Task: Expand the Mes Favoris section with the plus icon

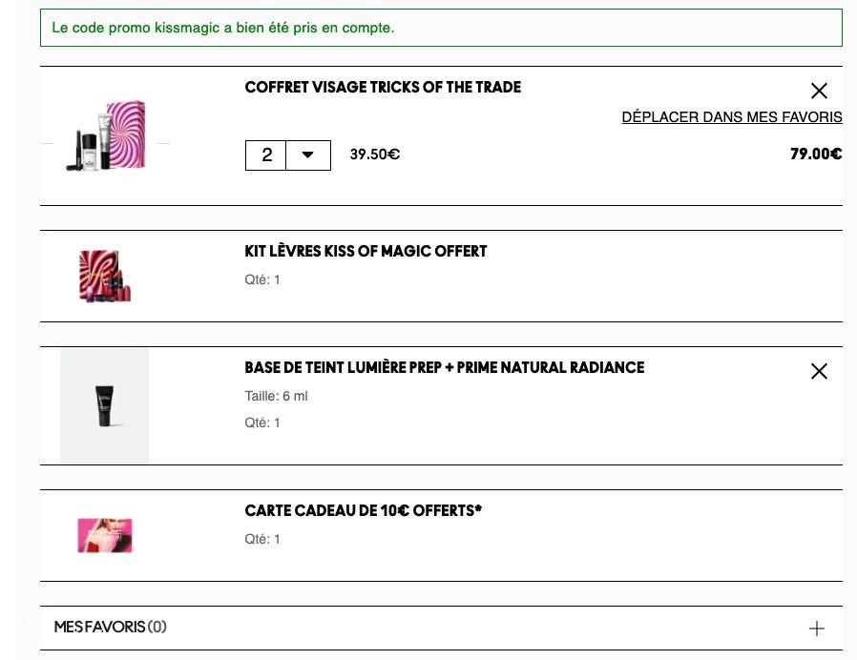Action: tap(817, 629)
